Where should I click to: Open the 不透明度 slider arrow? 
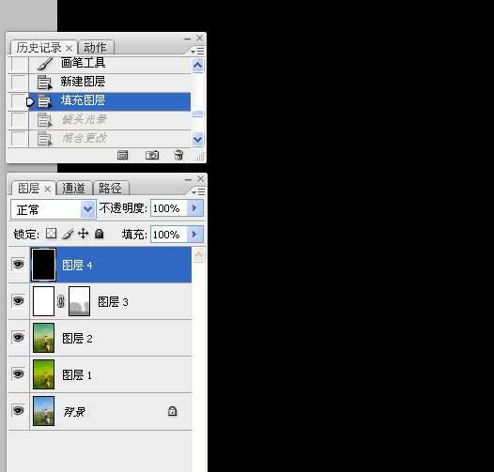[x=195, y=208]
